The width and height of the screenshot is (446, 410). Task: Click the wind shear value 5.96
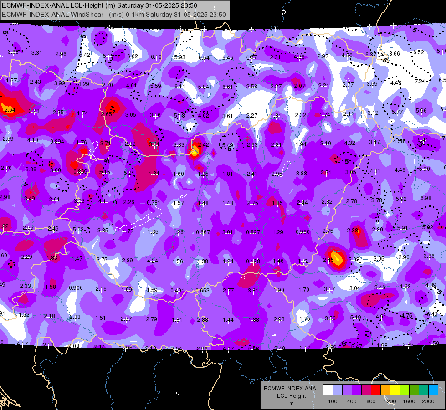(421, 110)
